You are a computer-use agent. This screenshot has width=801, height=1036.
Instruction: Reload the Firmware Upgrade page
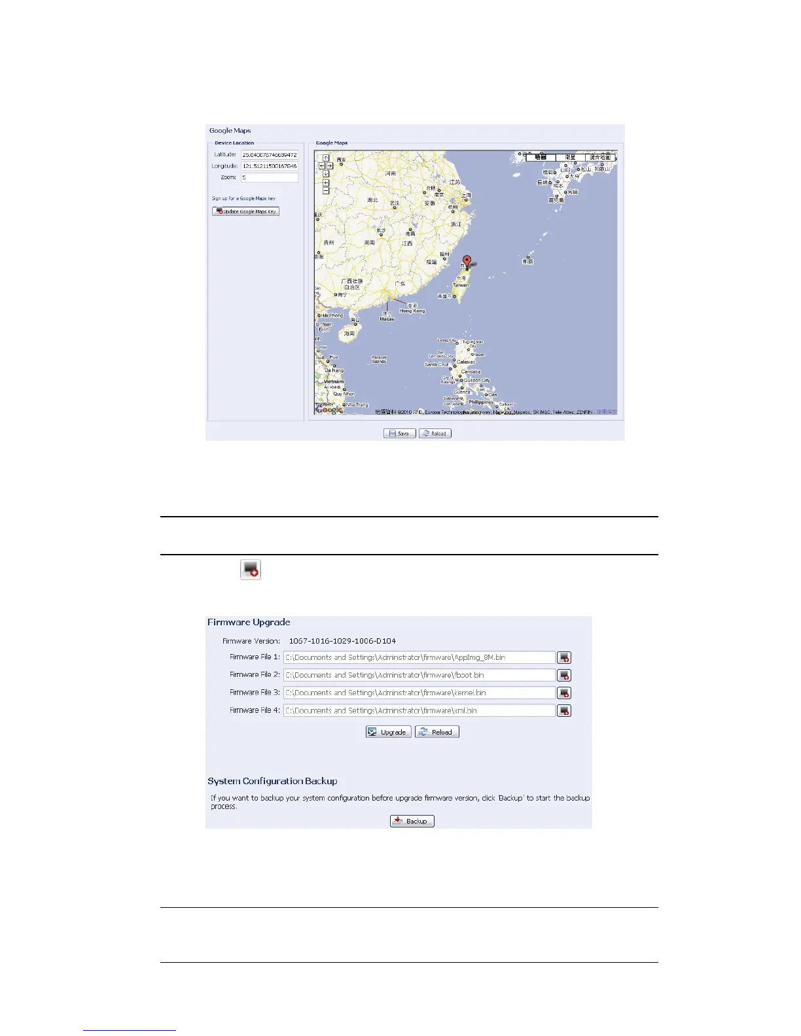(437, 732)
